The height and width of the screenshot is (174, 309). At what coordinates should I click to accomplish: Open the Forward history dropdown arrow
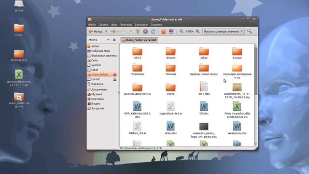(x=131, y=31)
